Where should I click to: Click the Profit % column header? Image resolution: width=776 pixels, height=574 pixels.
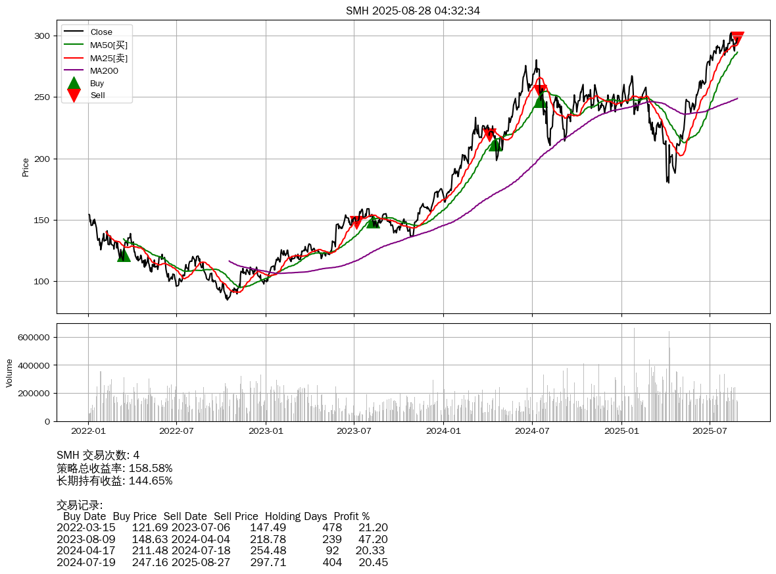click(351, 516)
